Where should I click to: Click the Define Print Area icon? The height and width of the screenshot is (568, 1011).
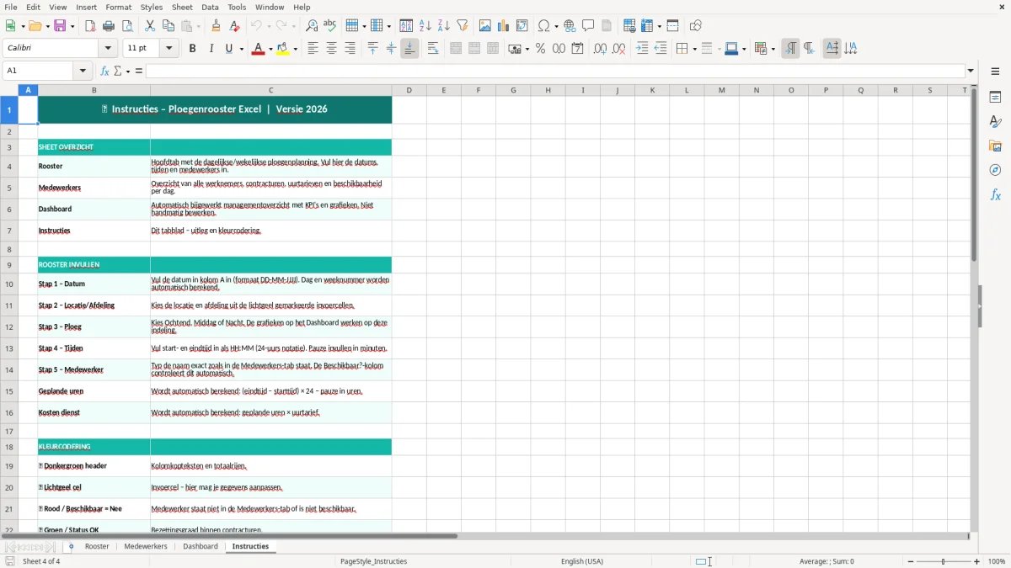(629, 26)
